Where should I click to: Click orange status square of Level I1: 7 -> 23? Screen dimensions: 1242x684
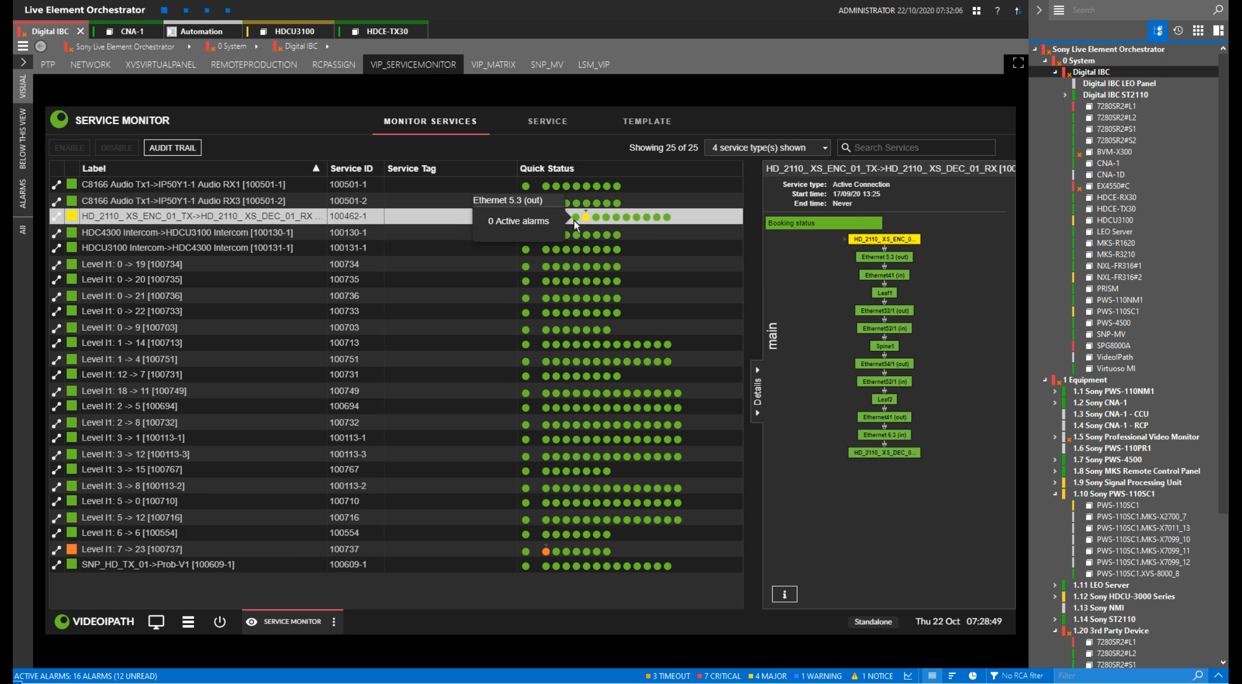[72, 549]
